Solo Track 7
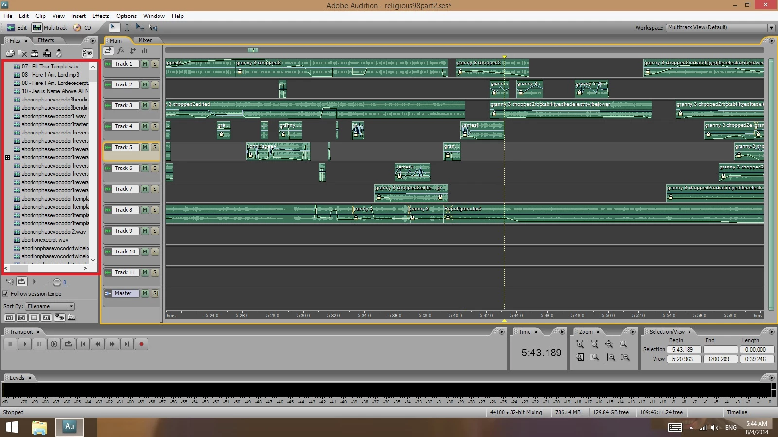The image size is (778, 437). coord(155,189)
